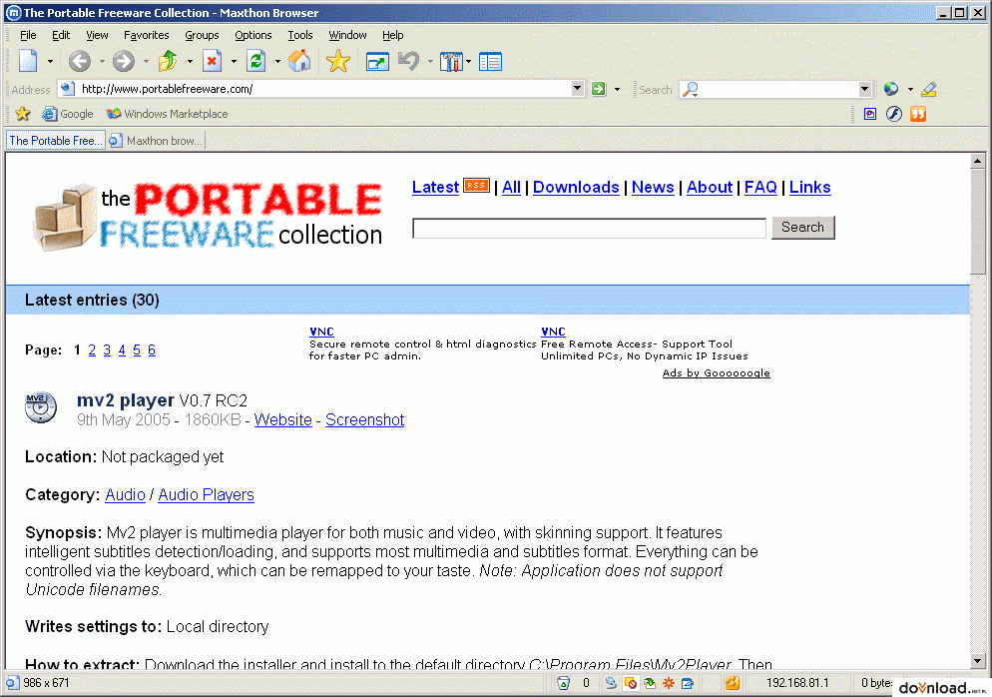Click the vertical scrollbar down arrow
992x697 pixels.
tap(977, 661)
